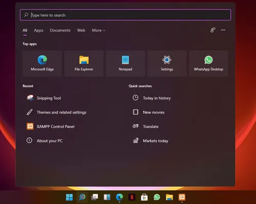The width and height of the screenshot is (256, 204).
Task: Expand the More dropdown
Action: click(x=99, y=30)
